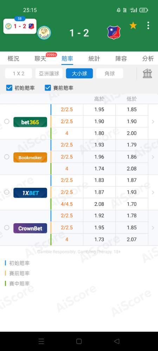Uncheck the 初始賠率 checkbox
This screenshot has width=158, height=351.
point(9,88)
